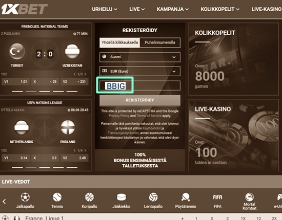Select the X draw odds 29 in Turkey match

[x=45, y=82]
